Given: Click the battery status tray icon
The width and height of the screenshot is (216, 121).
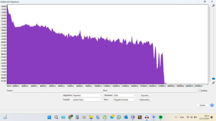Looking at the screenshot, I should [x=195, y=117].
